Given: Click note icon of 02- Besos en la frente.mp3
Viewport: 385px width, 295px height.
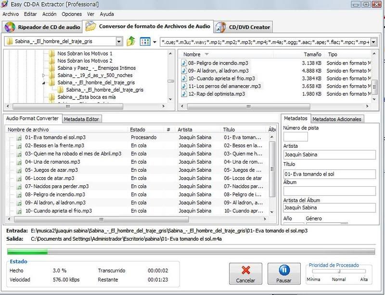Looking at the screenshot, I should pyautogui.click(x=19, y=146).
